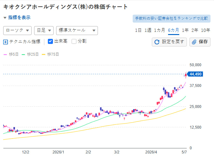
Task: Open the ローソク chart type dropdown
Action: pyautogui.click(x=17, y=30)
